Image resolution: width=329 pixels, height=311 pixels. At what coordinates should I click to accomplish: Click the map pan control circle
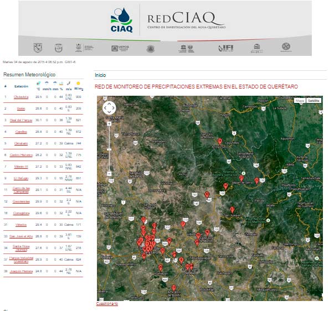[109, 108]
